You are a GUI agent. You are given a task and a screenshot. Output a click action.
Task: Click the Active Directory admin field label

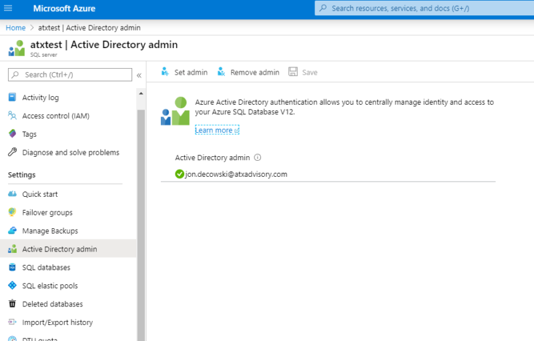212,157
